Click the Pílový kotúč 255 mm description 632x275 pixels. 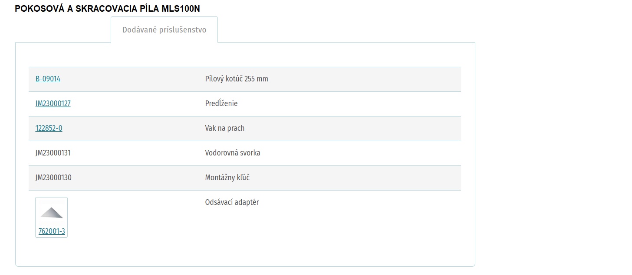[x=237, y=79]
